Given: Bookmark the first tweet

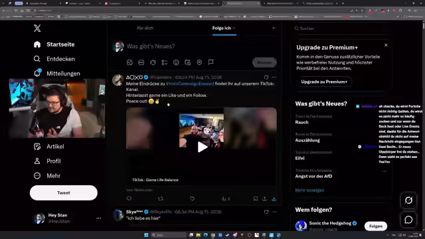Looking at the screenshot, I should tap(255, 199).
